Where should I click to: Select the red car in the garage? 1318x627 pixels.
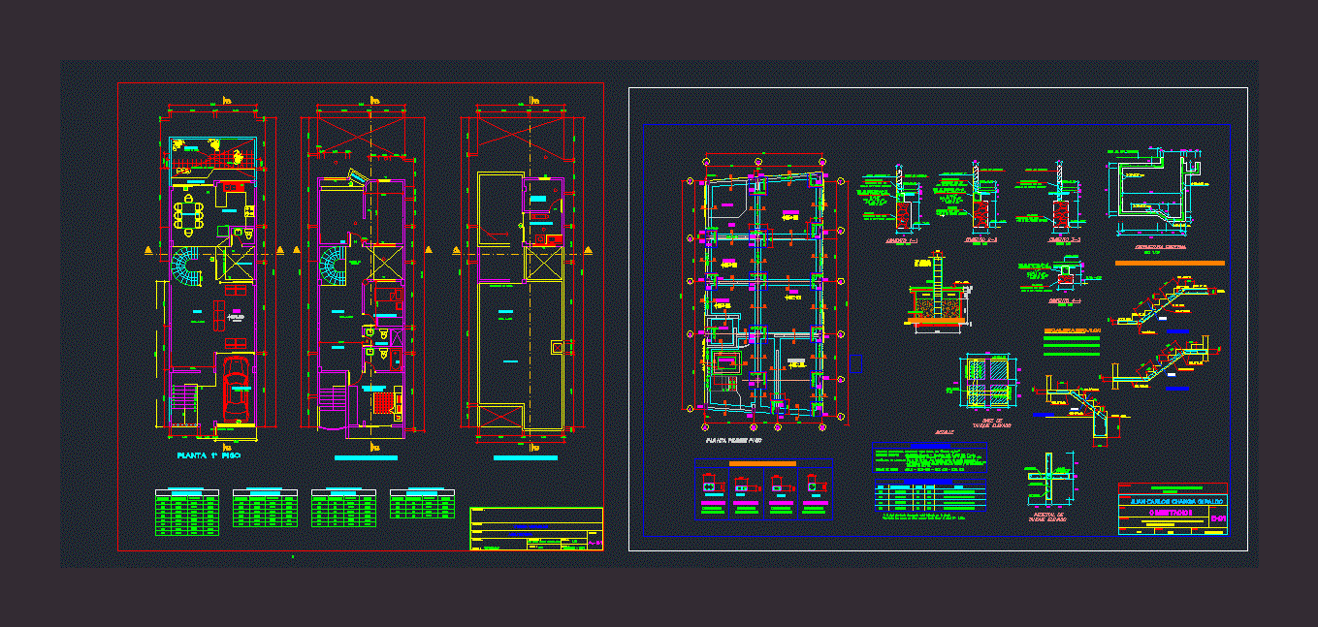(235, 388)
